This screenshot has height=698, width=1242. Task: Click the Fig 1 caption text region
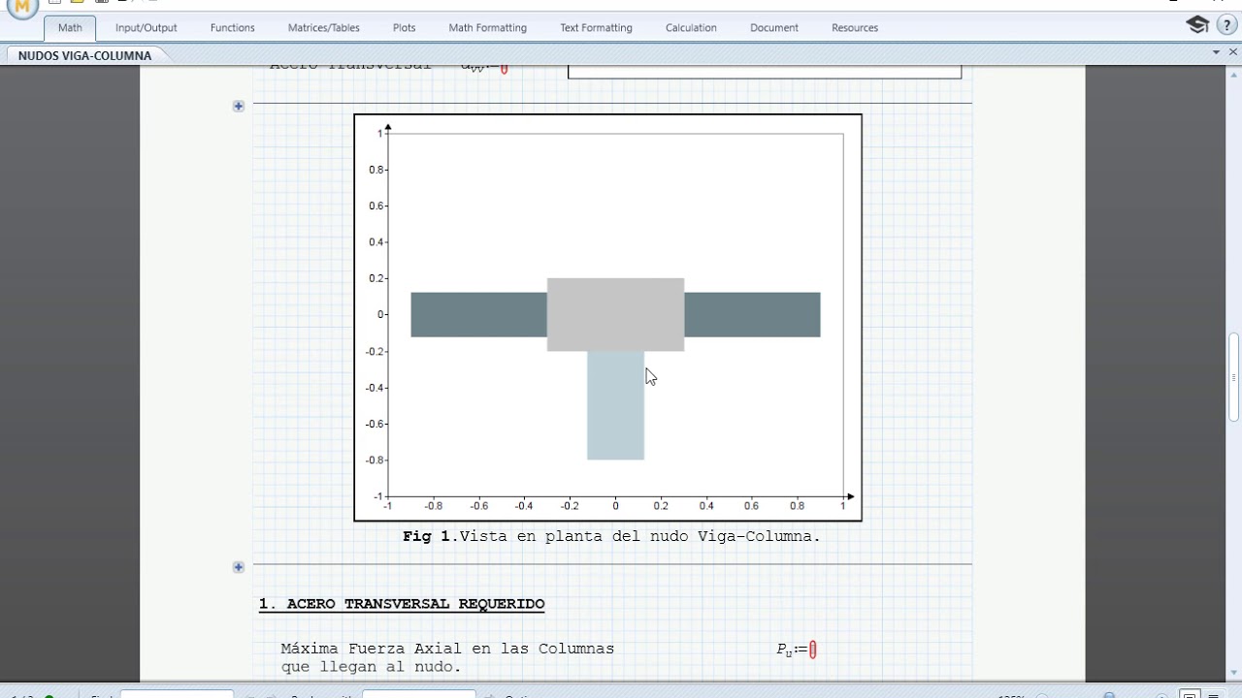(x=612, y=536)
